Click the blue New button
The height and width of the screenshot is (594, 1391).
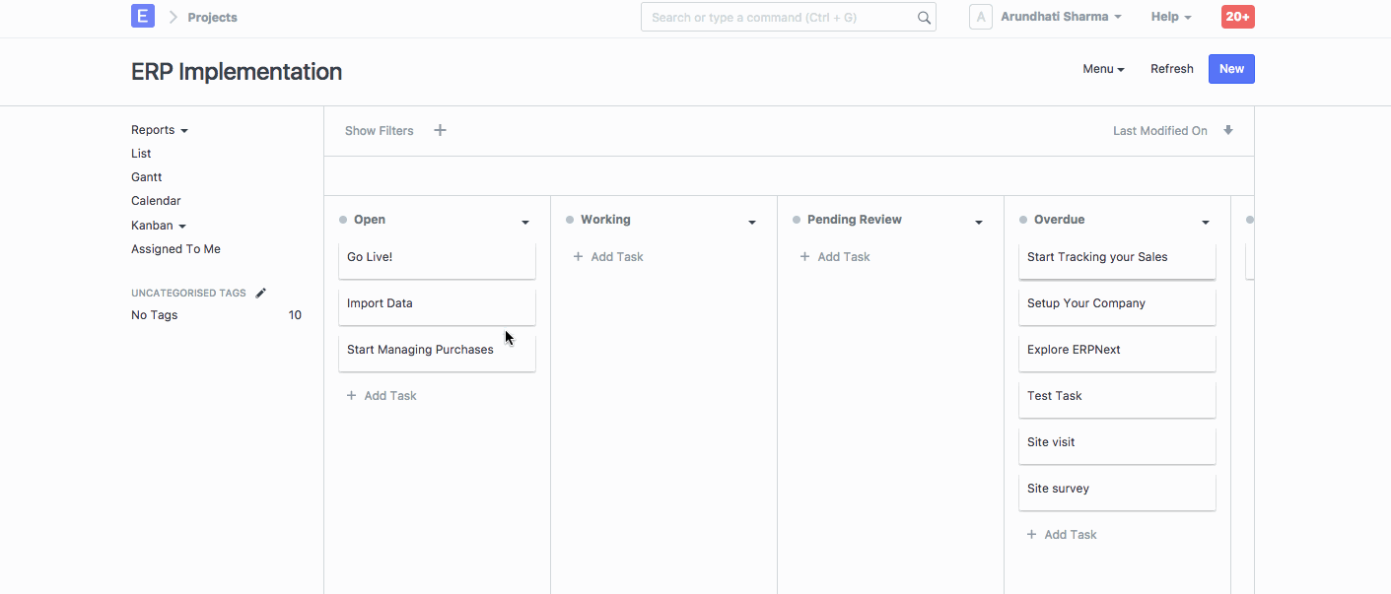click(1231, 69)
